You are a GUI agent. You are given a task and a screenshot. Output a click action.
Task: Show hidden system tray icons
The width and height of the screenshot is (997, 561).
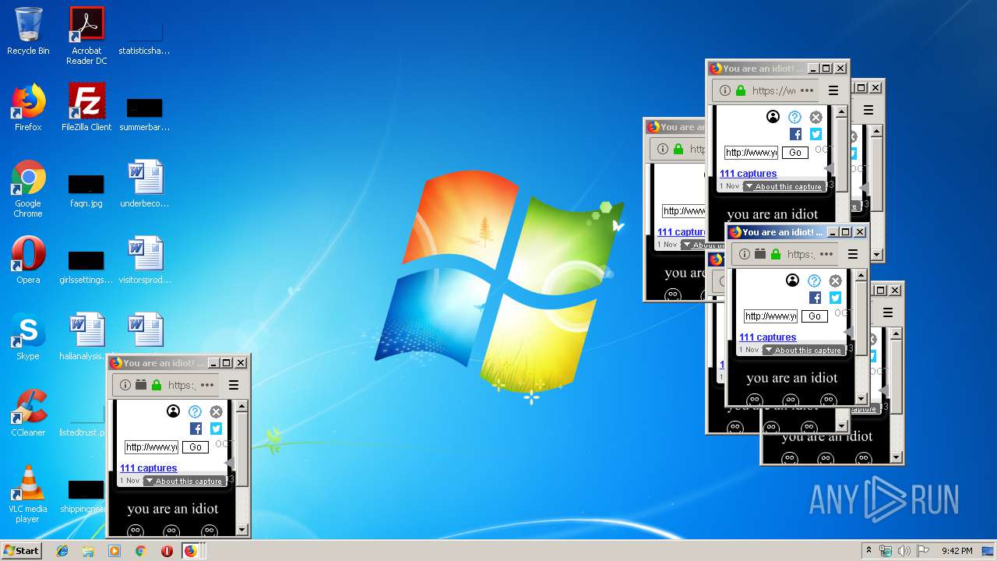(x=868, y=551)
